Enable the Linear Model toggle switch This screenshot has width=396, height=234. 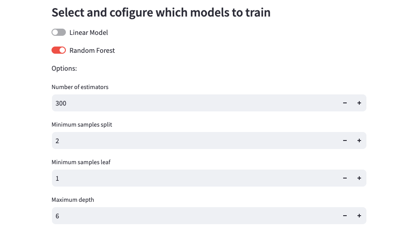click(x=59, y=33)
